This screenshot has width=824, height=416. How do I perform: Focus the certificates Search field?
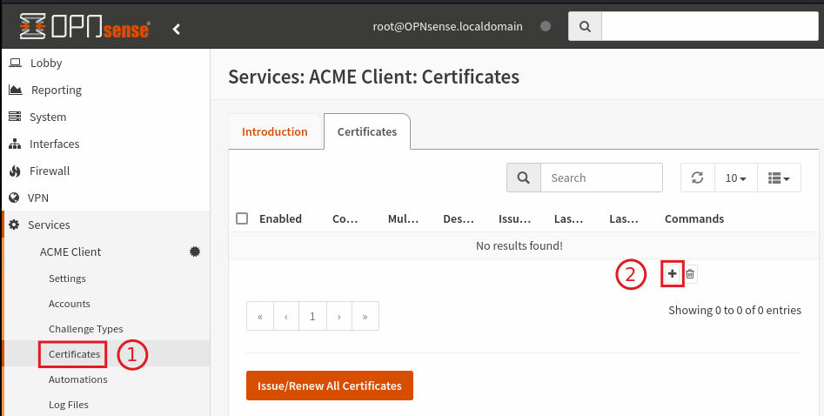(x=601, y=178)
